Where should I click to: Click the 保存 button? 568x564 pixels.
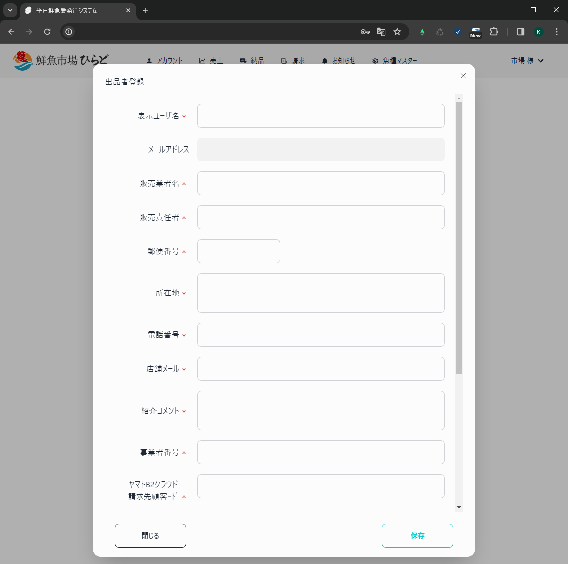point(417,536)
